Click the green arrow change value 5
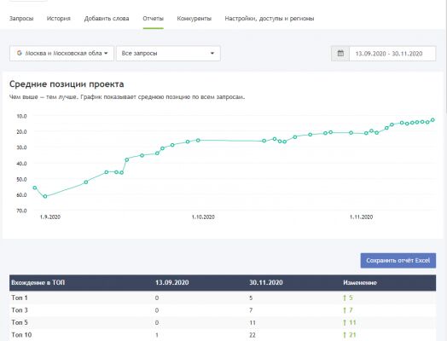 click(x=348, y=298)
